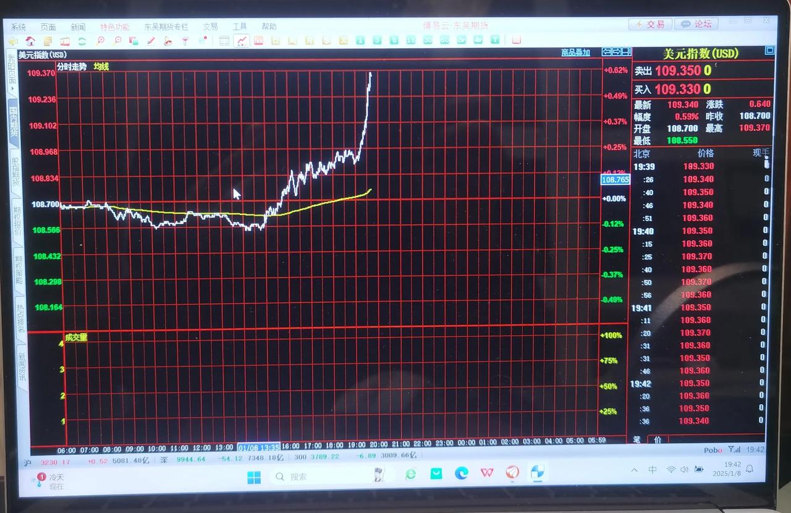
Task: Click the next instrument right arrow button
Action: [616, 52]
